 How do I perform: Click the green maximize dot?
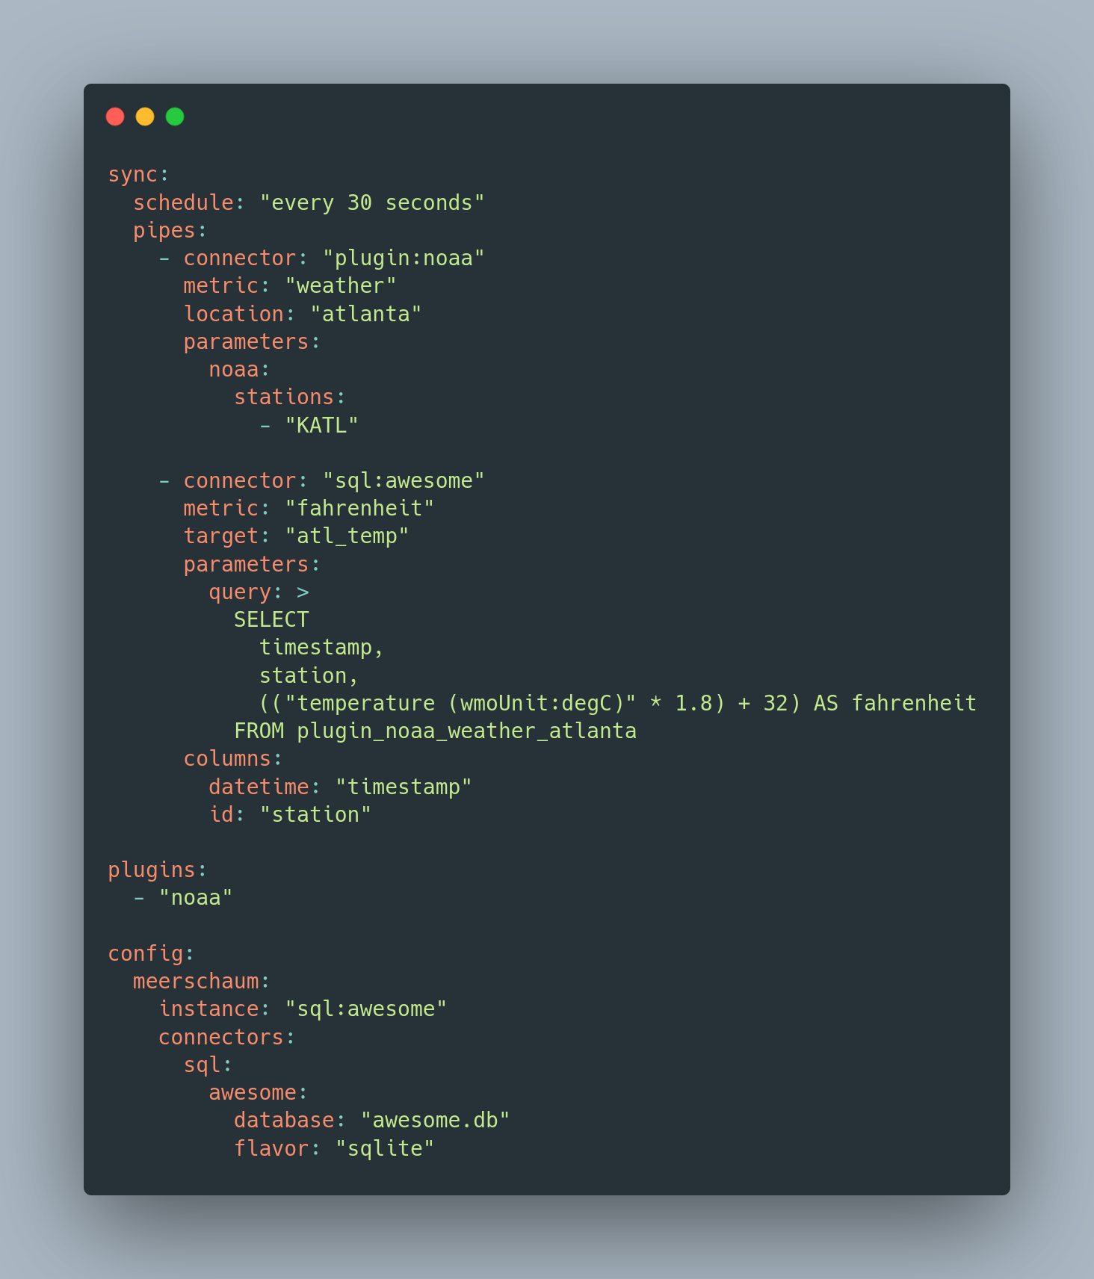tap(175, 117)
